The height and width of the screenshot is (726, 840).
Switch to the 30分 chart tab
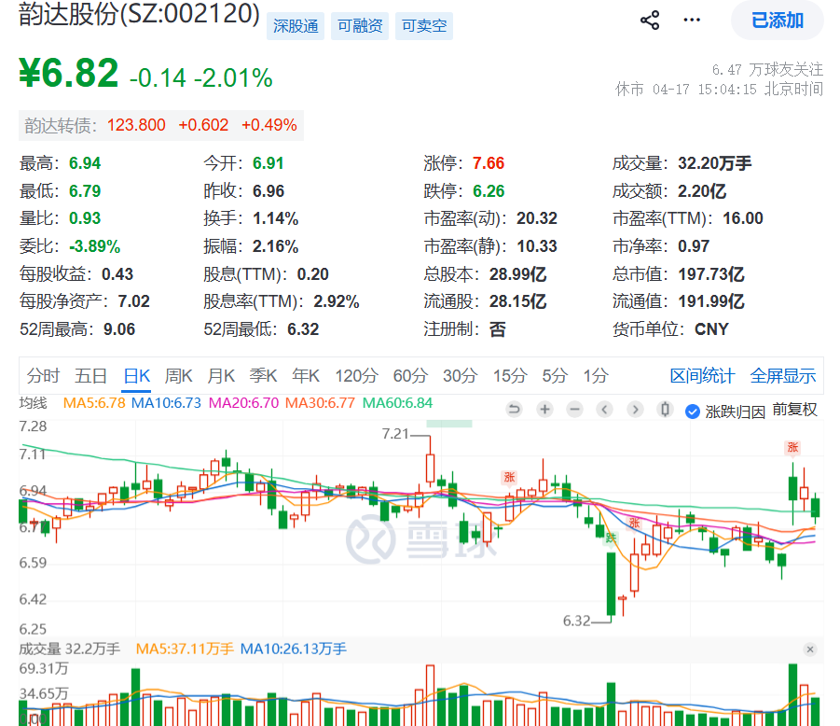(x=460, y=376)
